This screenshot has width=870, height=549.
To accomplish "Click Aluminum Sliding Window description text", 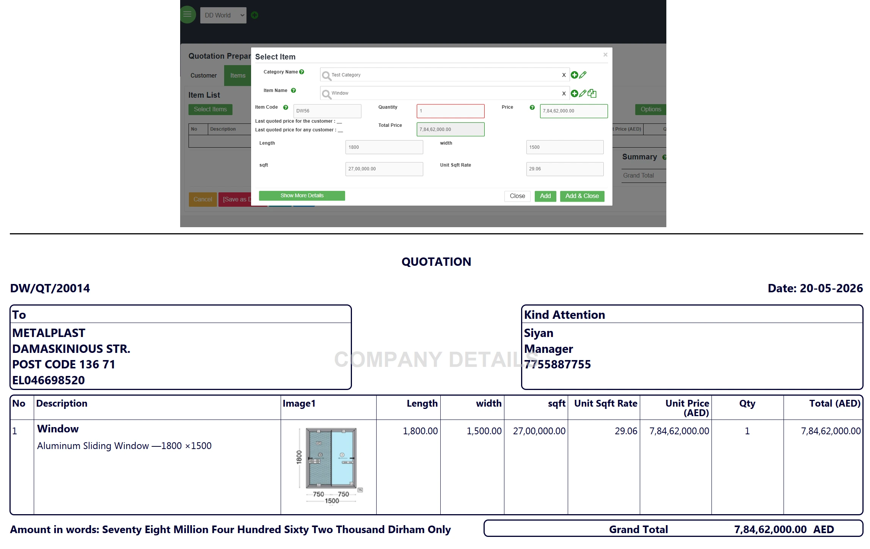I will (x=124, y=446).
